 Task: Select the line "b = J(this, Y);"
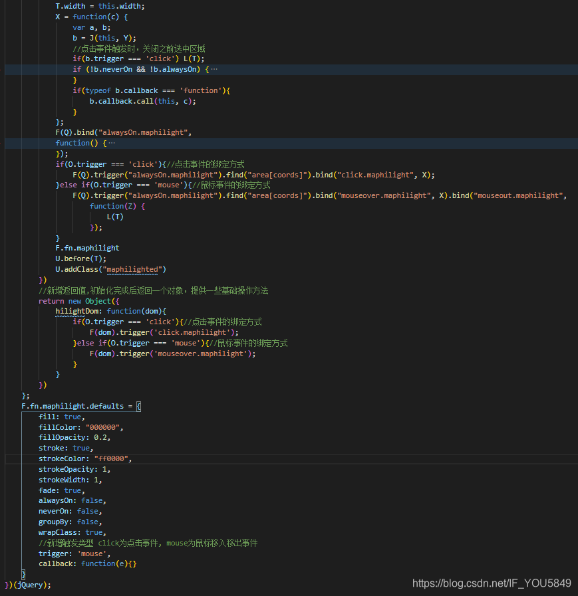(104, 38)
